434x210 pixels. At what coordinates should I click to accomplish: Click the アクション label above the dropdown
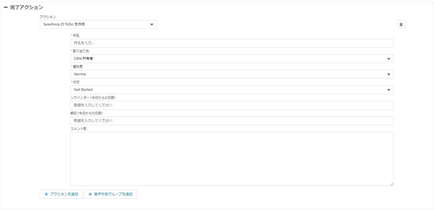(48, 17)
